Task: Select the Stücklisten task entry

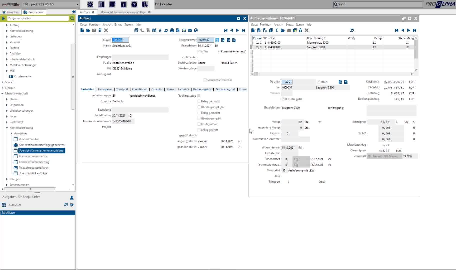Action: pyautogui.click(x=38, y=213)
